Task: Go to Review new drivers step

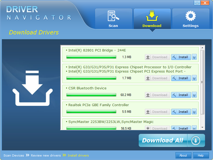Action: (46, 155)
